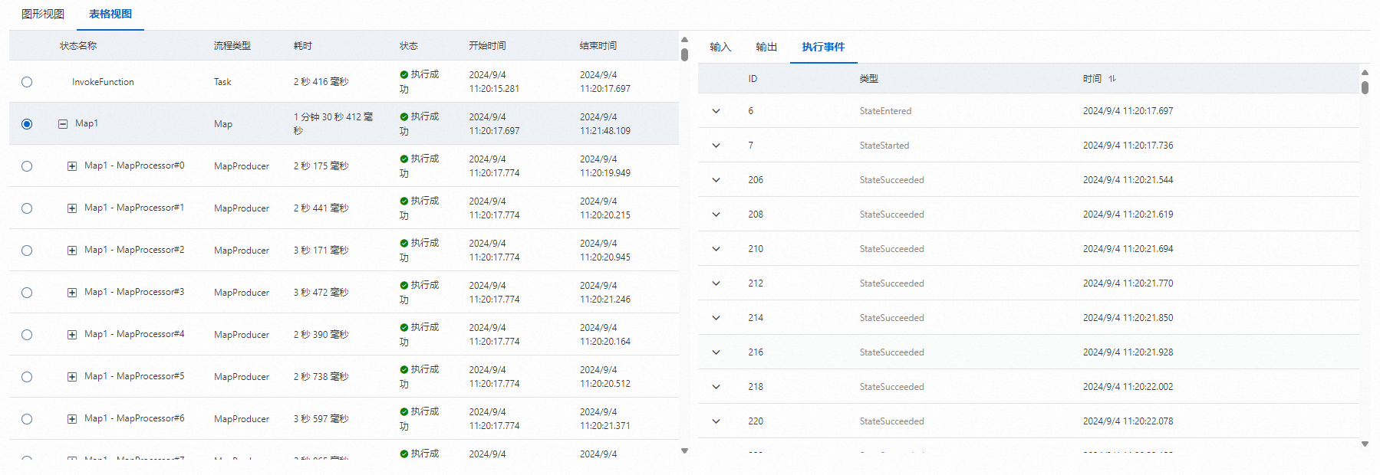Screen dimensions: 1380x475
Task: Click the plus icon beside MapProcessor#3
Action: pos(72,293)
